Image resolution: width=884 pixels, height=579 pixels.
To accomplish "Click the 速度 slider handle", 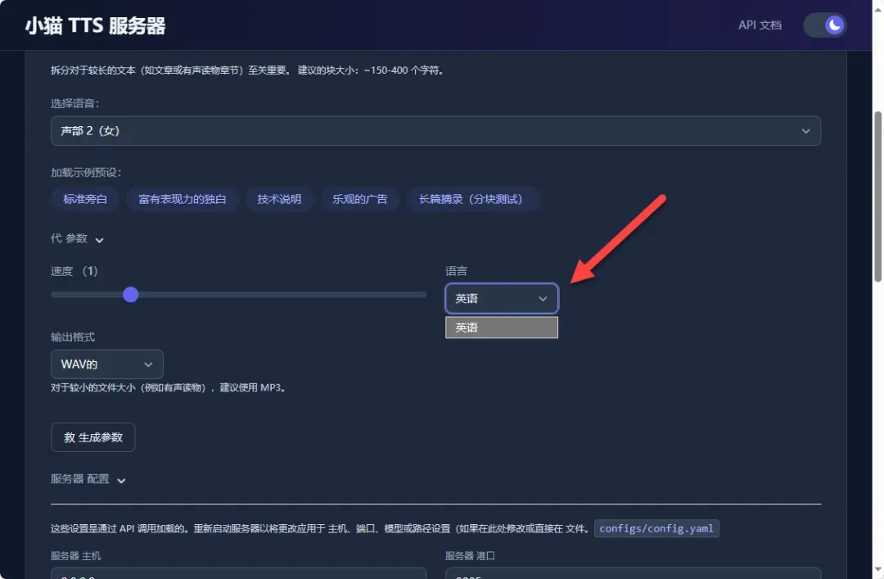I will (130, 295).
